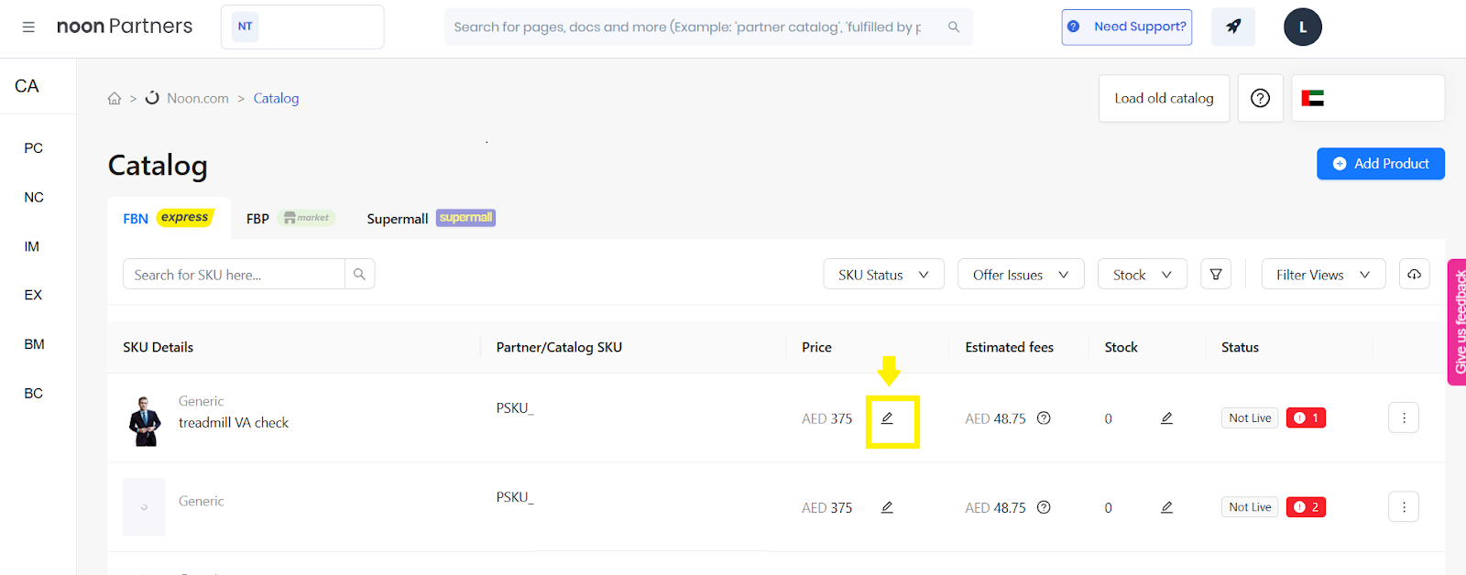Screen dimensions: 1466x575
Task: Switch to the Supermall tab
Action: [431, 218]
